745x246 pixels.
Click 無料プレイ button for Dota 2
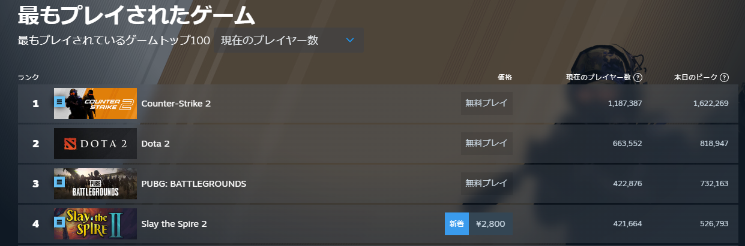(x=486, y=144)
